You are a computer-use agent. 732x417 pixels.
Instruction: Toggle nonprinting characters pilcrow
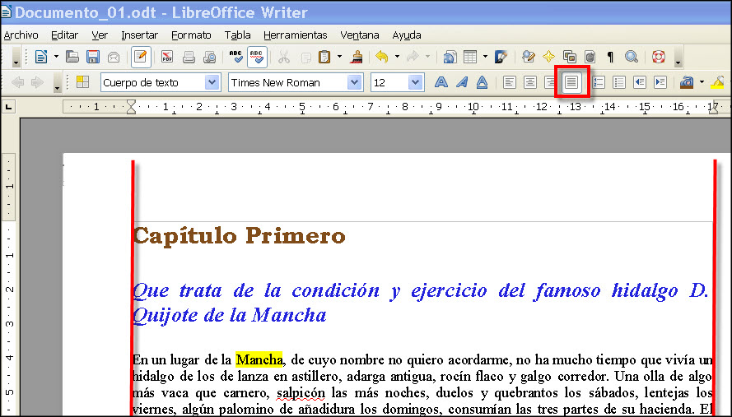pyautogui.click(x=609, y=57)
